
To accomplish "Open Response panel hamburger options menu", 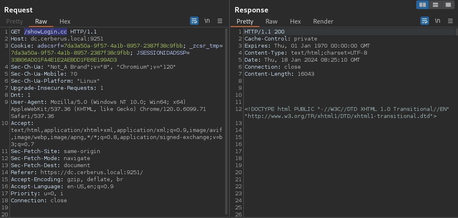I will coord(451,21).
